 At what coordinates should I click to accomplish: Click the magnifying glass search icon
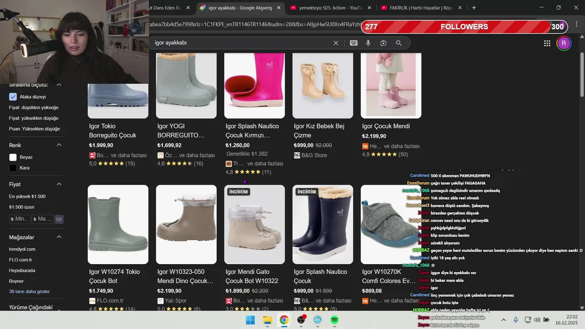click(399, 43)
